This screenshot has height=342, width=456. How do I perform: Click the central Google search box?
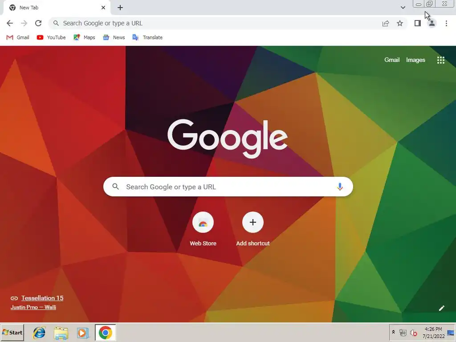coord(228,187)
